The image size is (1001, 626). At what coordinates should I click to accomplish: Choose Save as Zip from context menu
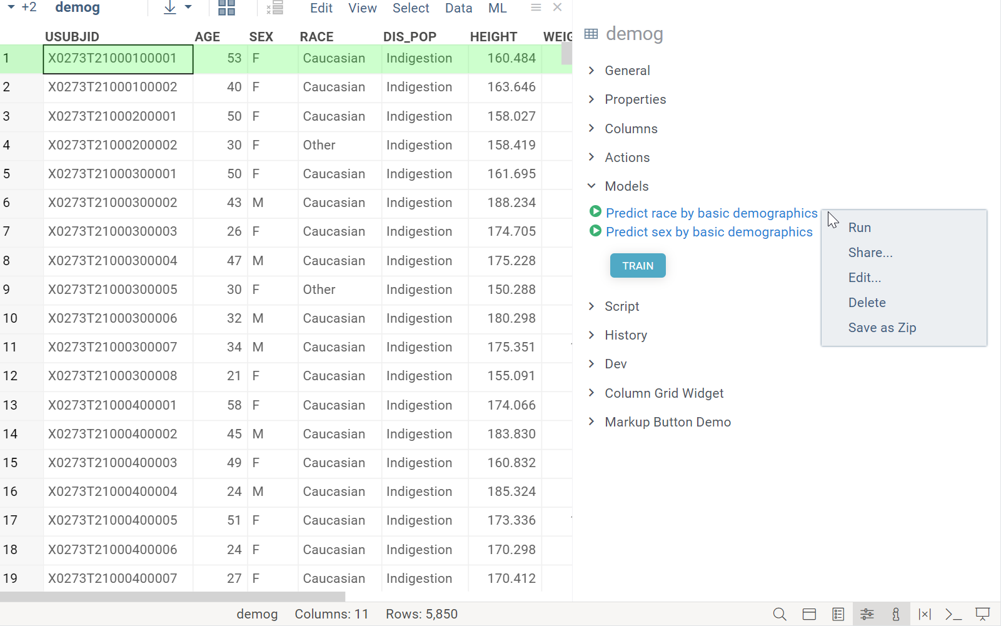click(x=882, y=328)
